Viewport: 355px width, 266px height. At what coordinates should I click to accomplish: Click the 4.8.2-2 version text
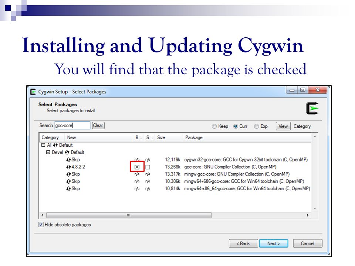pyautogui.click(x=78, y=167)
